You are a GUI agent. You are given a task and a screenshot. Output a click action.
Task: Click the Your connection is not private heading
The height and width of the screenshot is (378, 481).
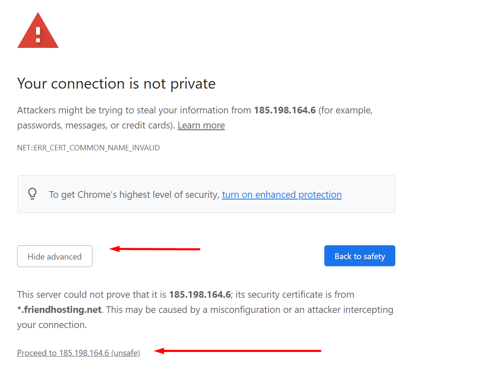(116, 84)
